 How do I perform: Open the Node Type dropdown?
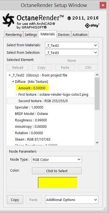56,160
